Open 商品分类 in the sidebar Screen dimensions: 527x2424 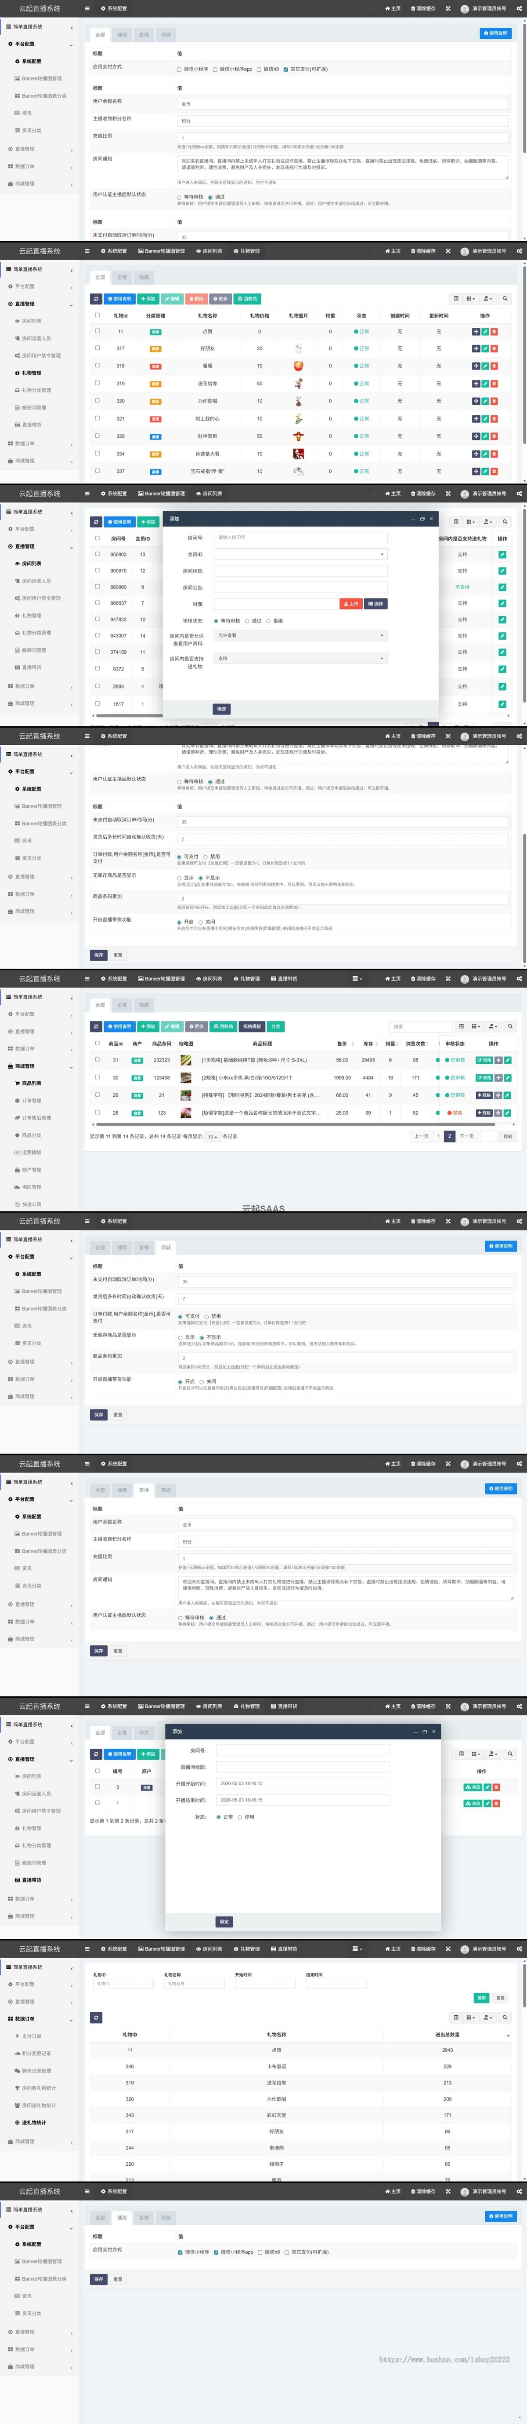pyautogui.click(x=32, y=1135)
